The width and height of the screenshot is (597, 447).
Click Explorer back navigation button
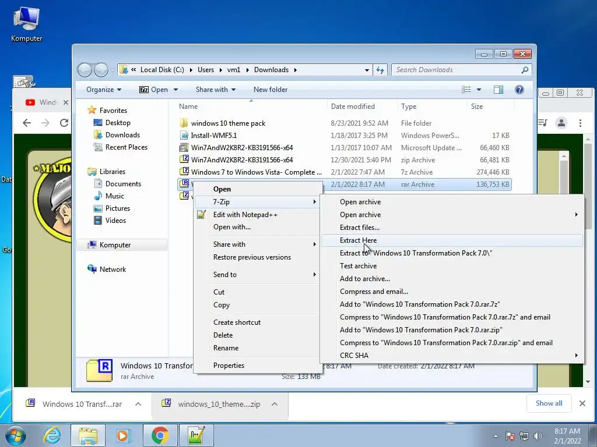[x=85, y=70]
